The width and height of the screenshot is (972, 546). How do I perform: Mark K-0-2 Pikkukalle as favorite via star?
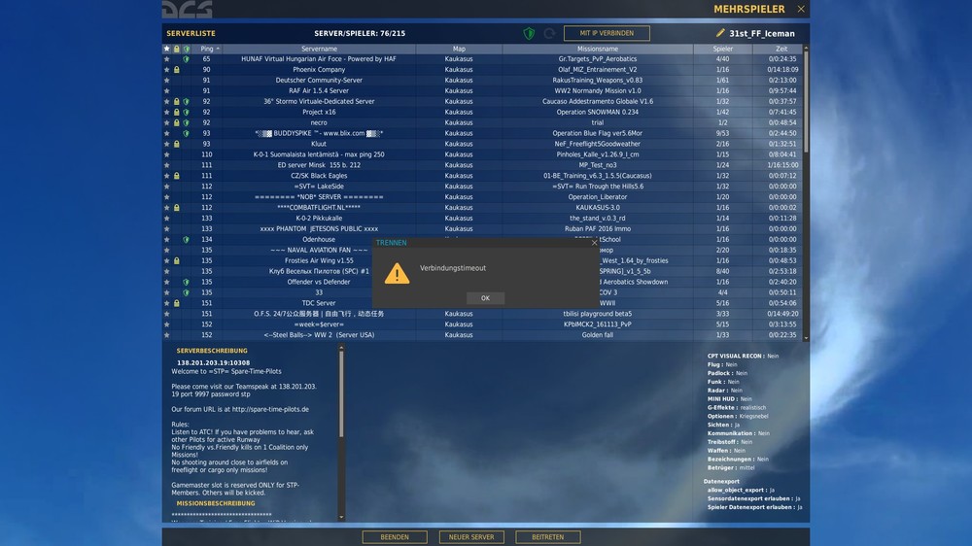point(167,219)
